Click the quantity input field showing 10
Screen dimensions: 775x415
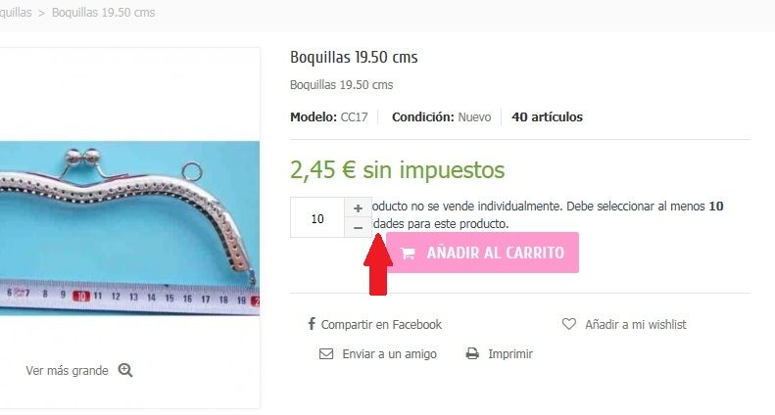pos(317,218)
